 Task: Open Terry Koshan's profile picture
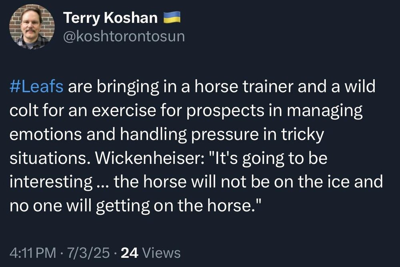tap(32, 28)
